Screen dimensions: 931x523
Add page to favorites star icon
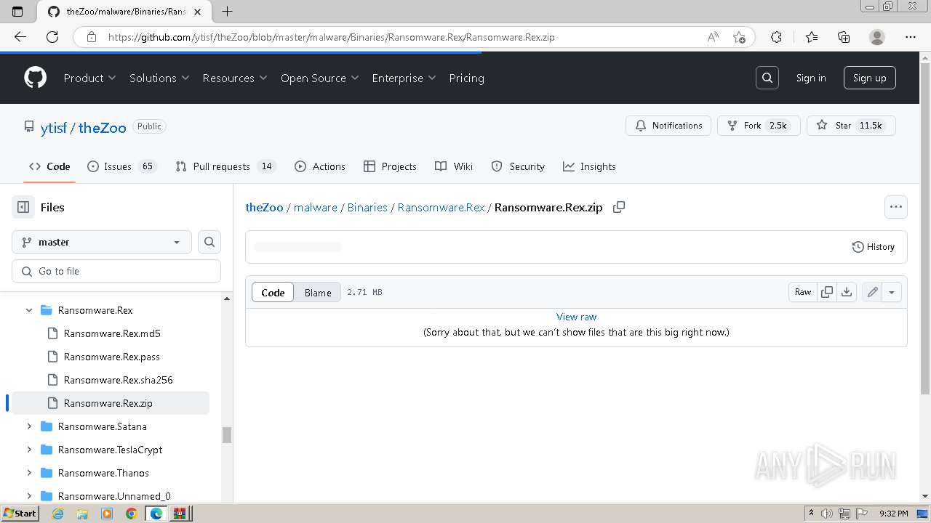click(740, 37)
